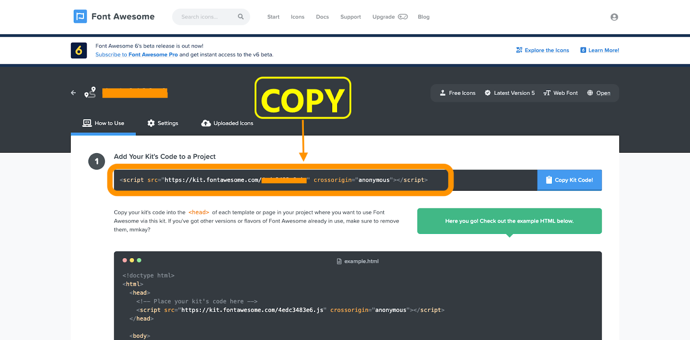Click the yellow window dot
Image resolution: width=690 pixels, height=340 pixels.
[x=132, y=260]
